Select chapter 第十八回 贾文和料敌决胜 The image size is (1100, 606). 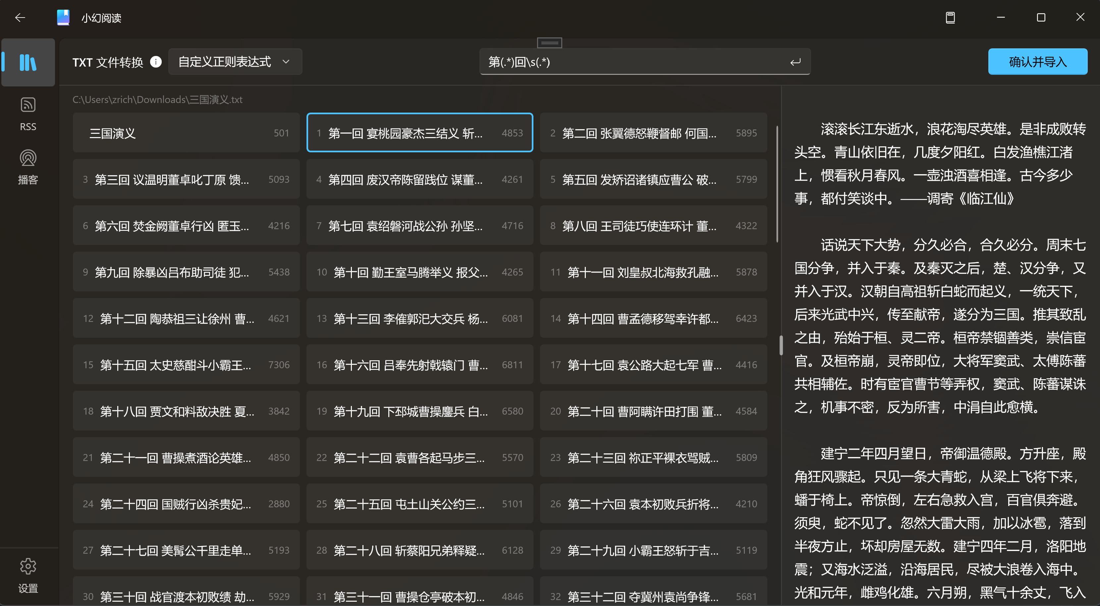pos(186,411)
